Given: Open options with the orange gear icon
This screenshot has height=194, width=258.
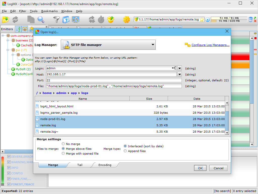Looking at the screenshot, I should click(x=126, y=19).
